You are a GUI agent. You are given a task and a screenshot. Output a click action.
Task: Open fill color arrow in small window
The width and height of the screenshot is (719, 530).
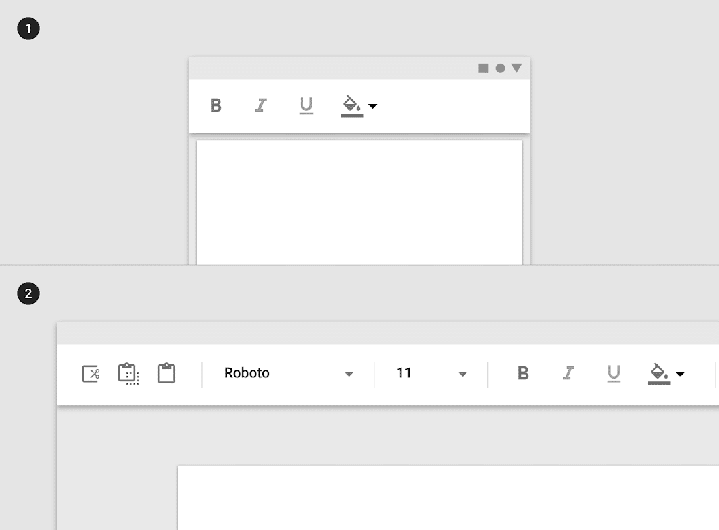373,106
